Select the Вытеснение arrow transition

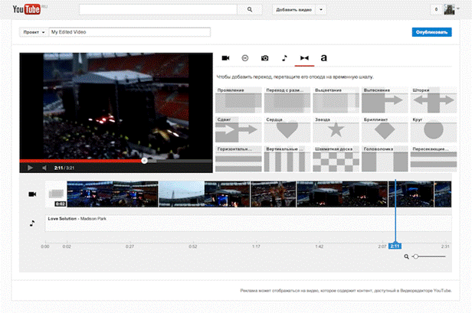tap(385, 100)
